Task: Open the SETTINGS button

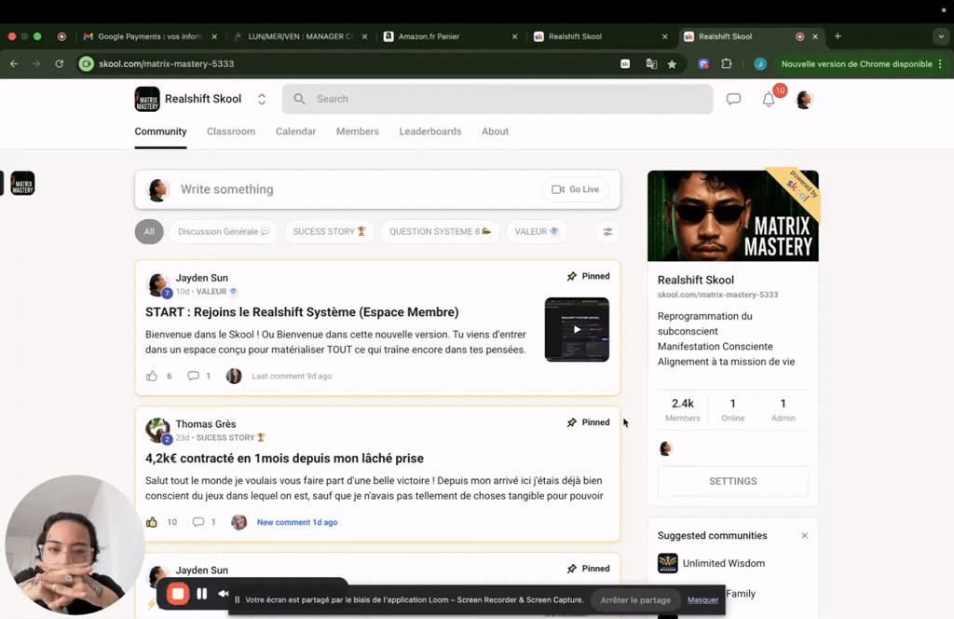Action: coord(732,481)
